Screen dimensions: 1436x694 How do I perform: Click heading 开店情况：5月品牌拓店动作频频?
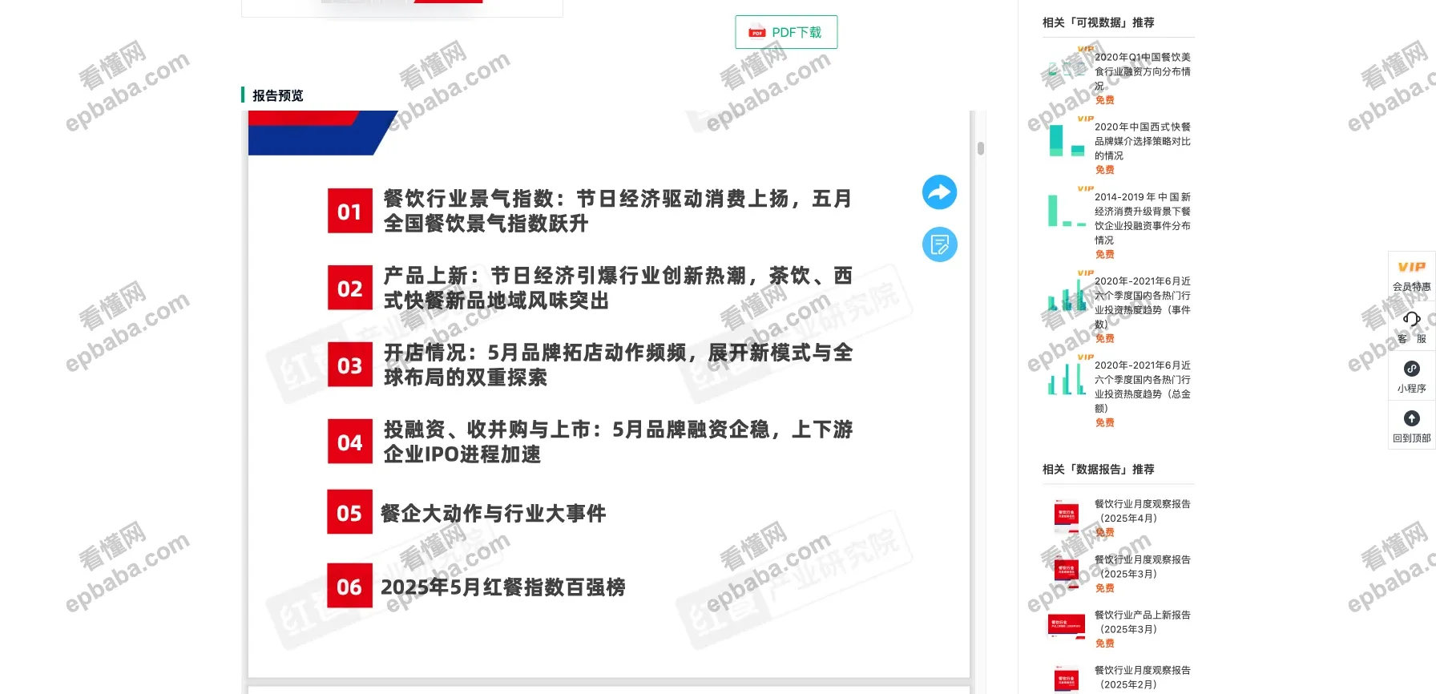click(x=617, y=365)
